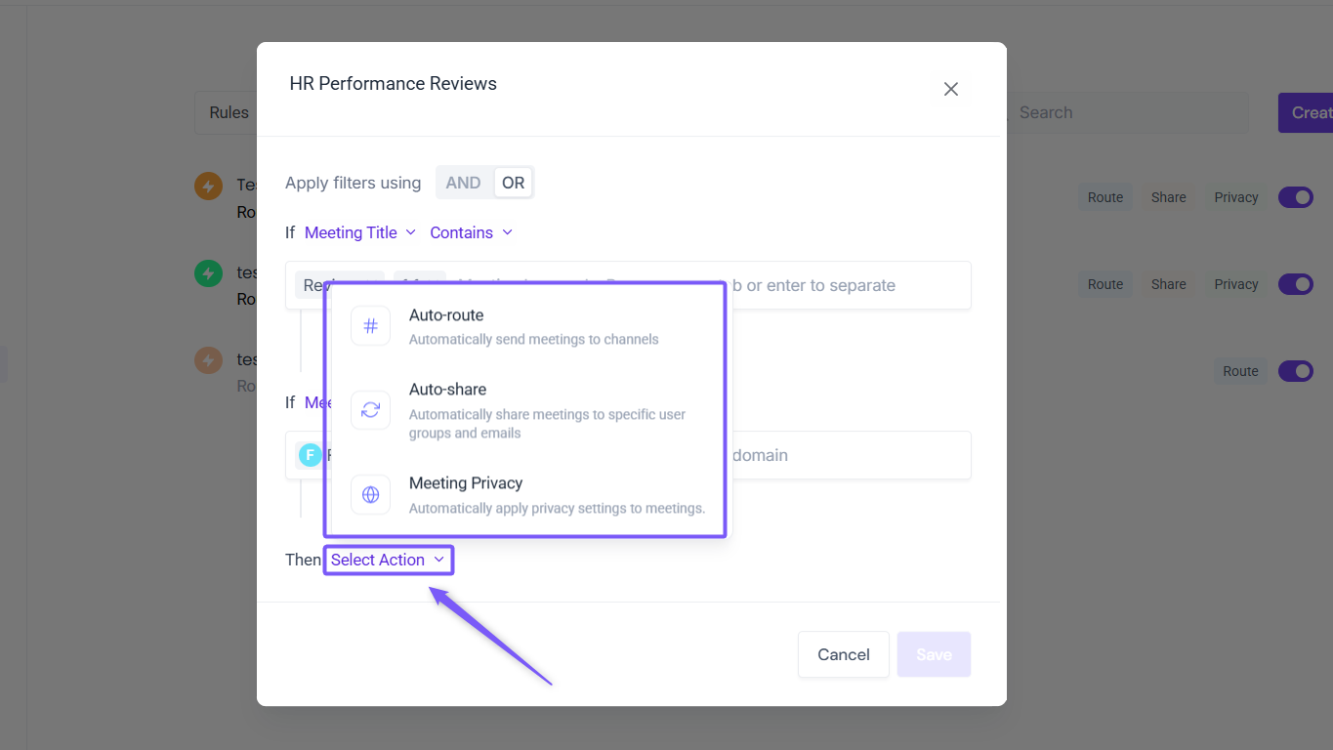This screenshot has width=1333, height=750.
Task: Click the Meeting Privacy globe icon
Action: [x=370, y=495]
